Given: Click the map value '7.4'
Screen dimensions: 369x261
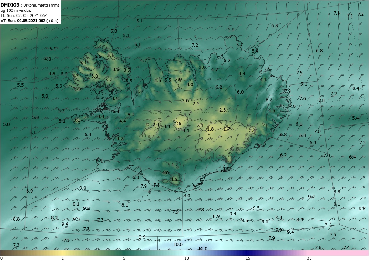Looking at the screenshot, I should (346, 247).
